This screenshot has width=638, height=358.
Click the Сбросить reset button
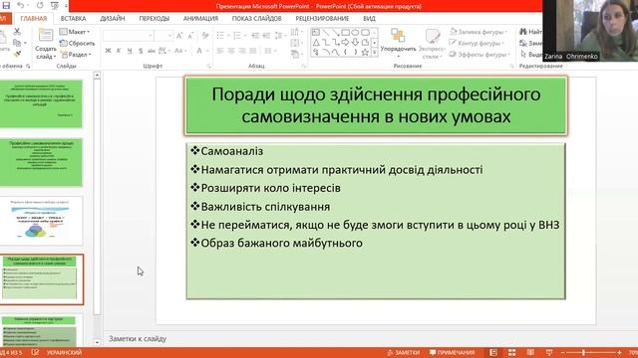78,43
